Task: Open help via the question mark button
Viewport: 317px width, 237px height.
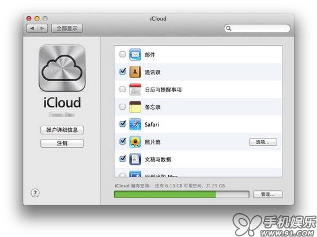Action: point(35,193)
